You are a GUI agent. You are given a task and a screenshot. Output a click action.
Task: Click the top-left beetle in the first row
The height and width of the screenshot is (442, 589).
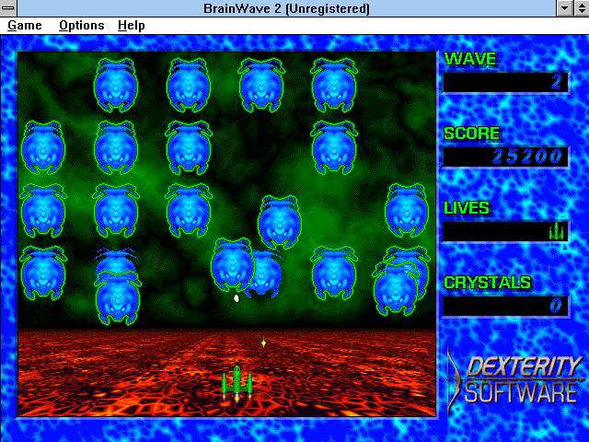[116, 86]
